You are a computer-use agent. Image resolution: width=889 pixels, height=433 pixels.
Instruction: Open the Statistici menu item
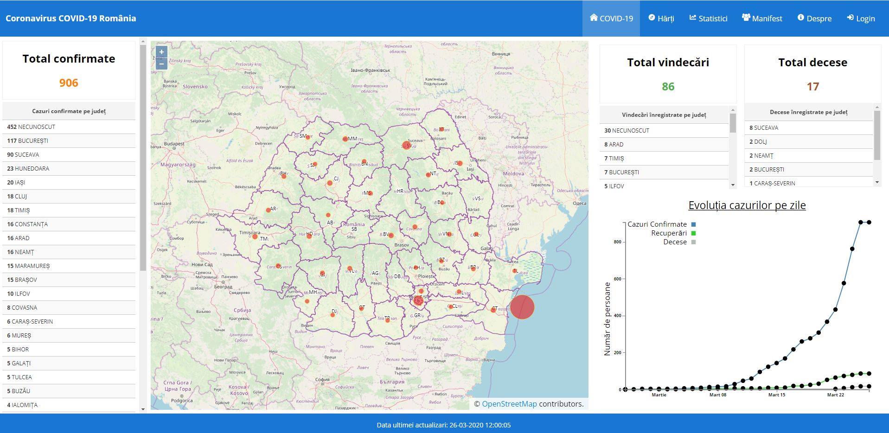click(708, 18)
